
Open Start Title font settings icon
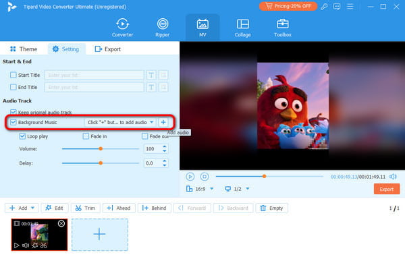tap(151, 75)
